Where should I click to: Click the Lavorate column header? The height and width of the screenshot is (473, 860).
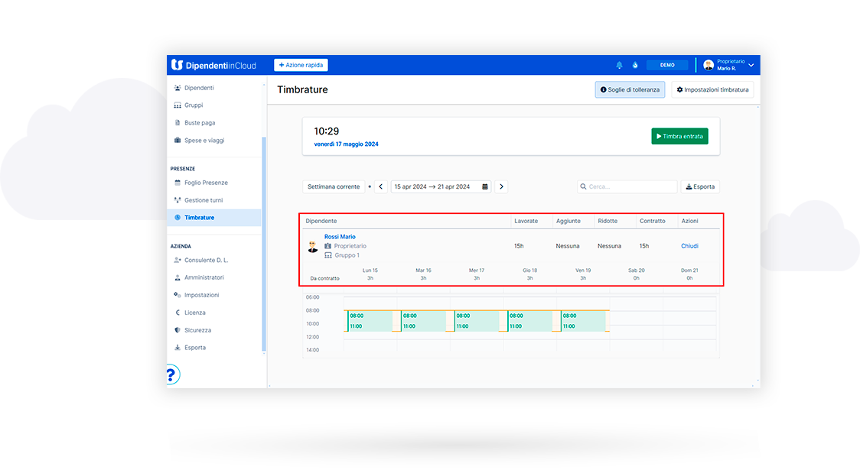point(526,221)
